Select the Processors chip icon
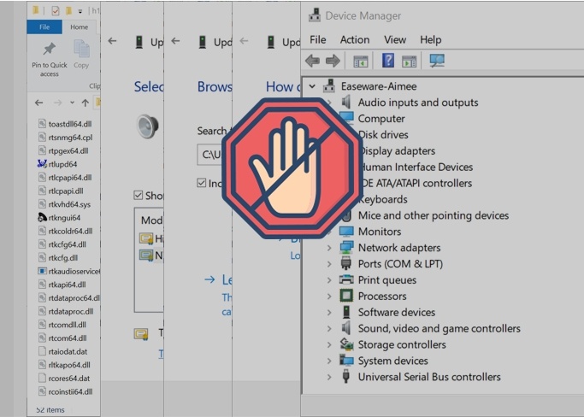The image size is (584, 417). click(346, 297)
